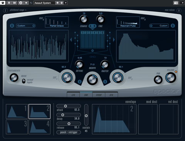185x141 pixels.
Task: Load the next preset with down arrow
Action: coord(62,3)
